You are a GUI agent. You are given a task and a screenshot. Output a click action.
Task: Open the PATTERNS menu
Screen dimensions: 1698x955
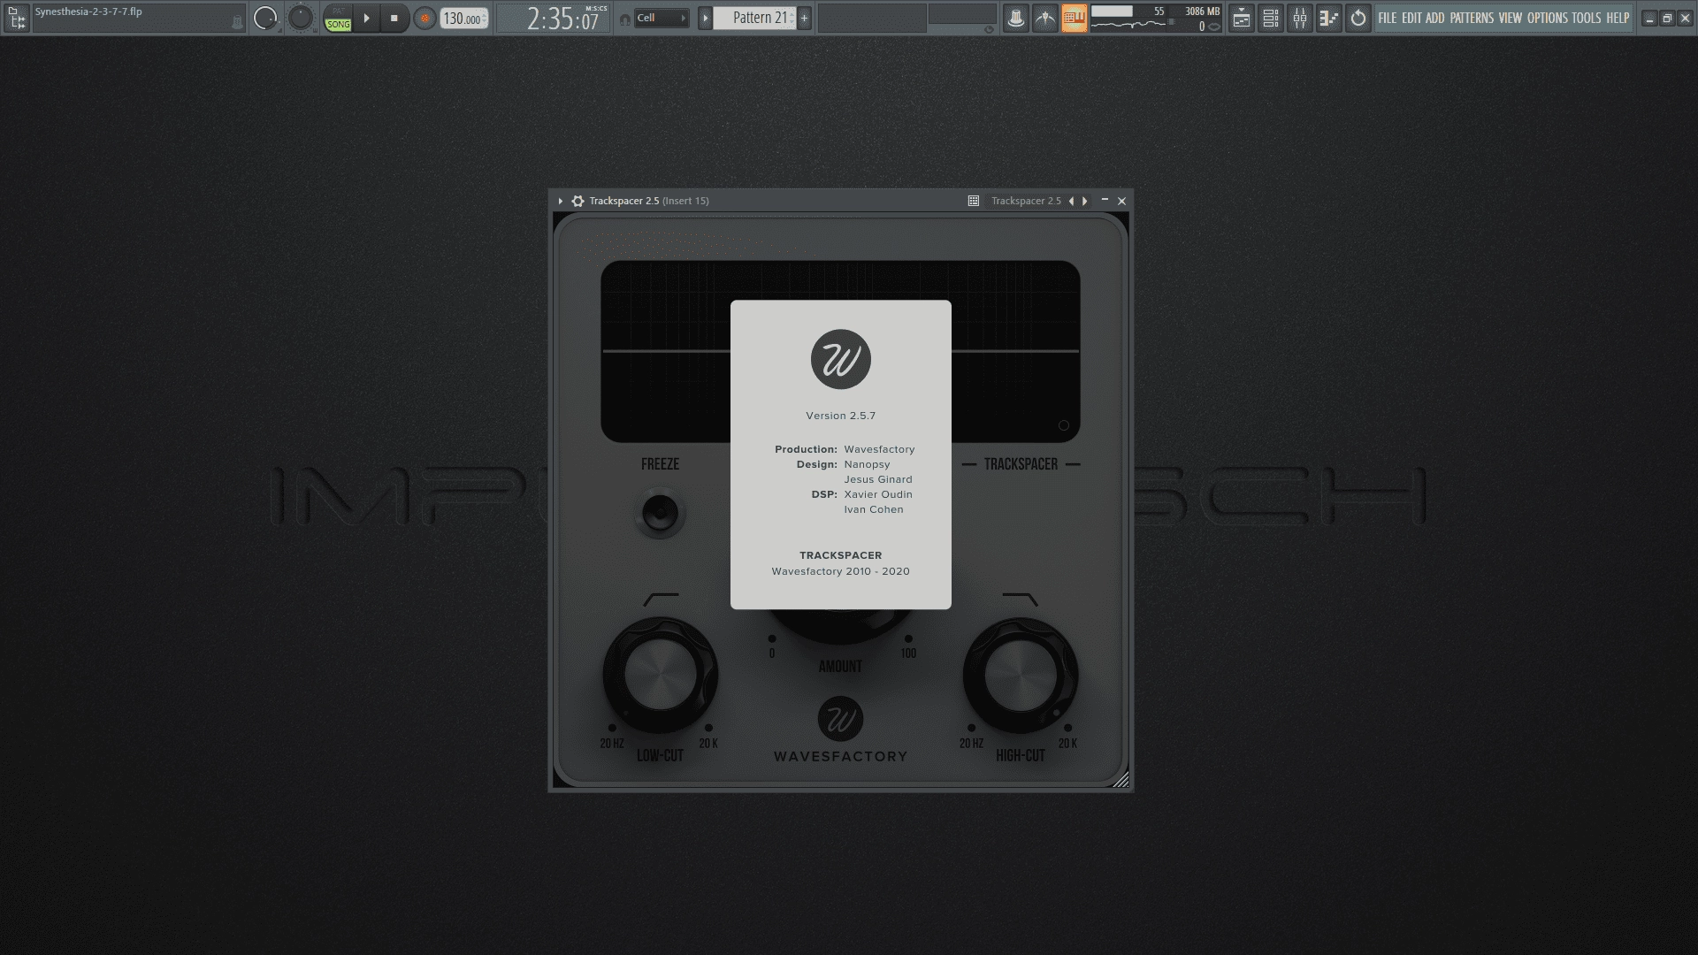click(x=1472, y=18)
